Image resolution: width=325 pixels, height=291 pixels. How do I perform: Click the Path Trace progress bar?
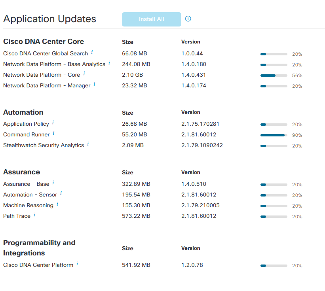274,217
